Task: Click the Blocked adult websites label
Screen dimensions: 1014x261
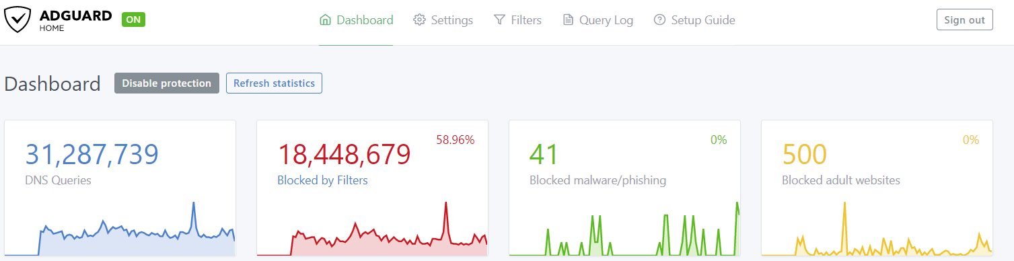Action: [x=841, y=180]
